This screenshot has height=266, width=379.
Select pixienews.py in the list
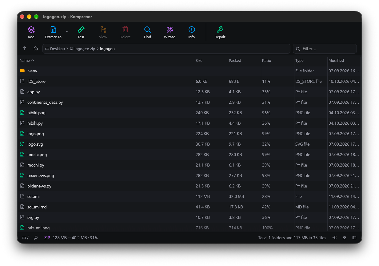(189, 186)
